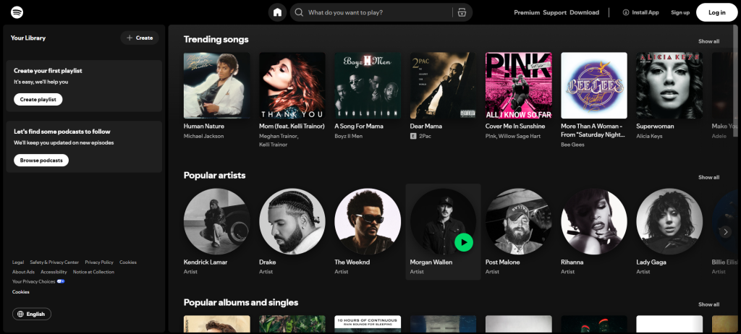
Task: Open the English language selector
Action: (32, 314)
